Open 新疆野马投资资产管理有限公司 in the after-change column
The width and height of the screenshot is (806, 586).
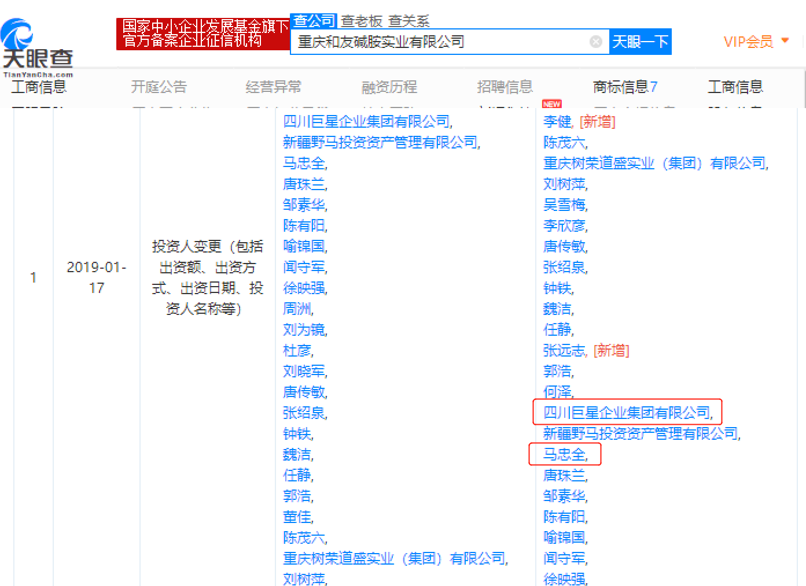click(641, 433)
